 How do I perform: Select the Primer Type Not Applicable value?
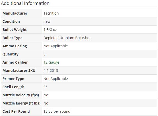(56, 79)
